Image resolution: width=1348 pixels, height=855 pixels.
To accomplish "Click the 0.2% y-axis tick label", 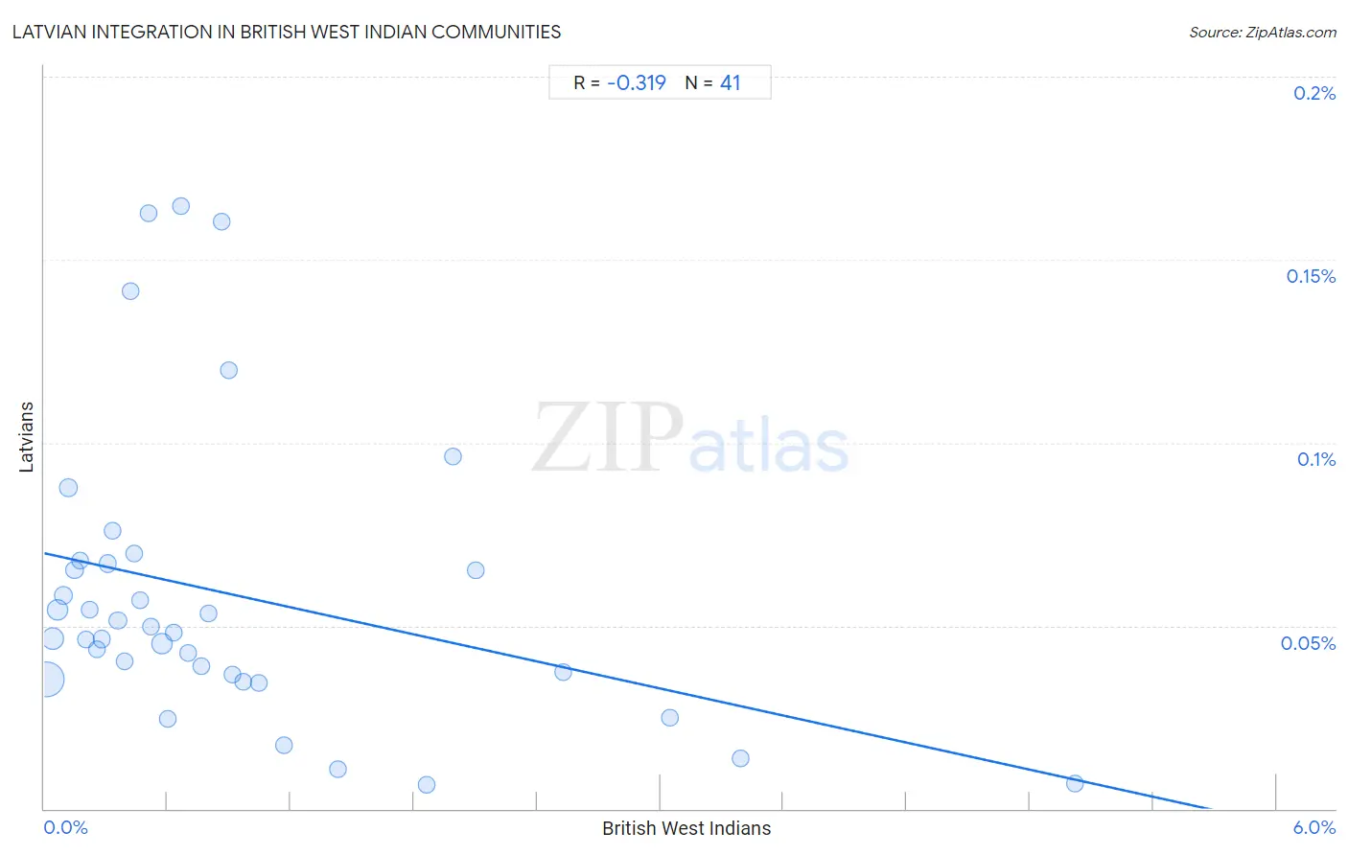I will pyautogui.click(x=1314, y=93).
